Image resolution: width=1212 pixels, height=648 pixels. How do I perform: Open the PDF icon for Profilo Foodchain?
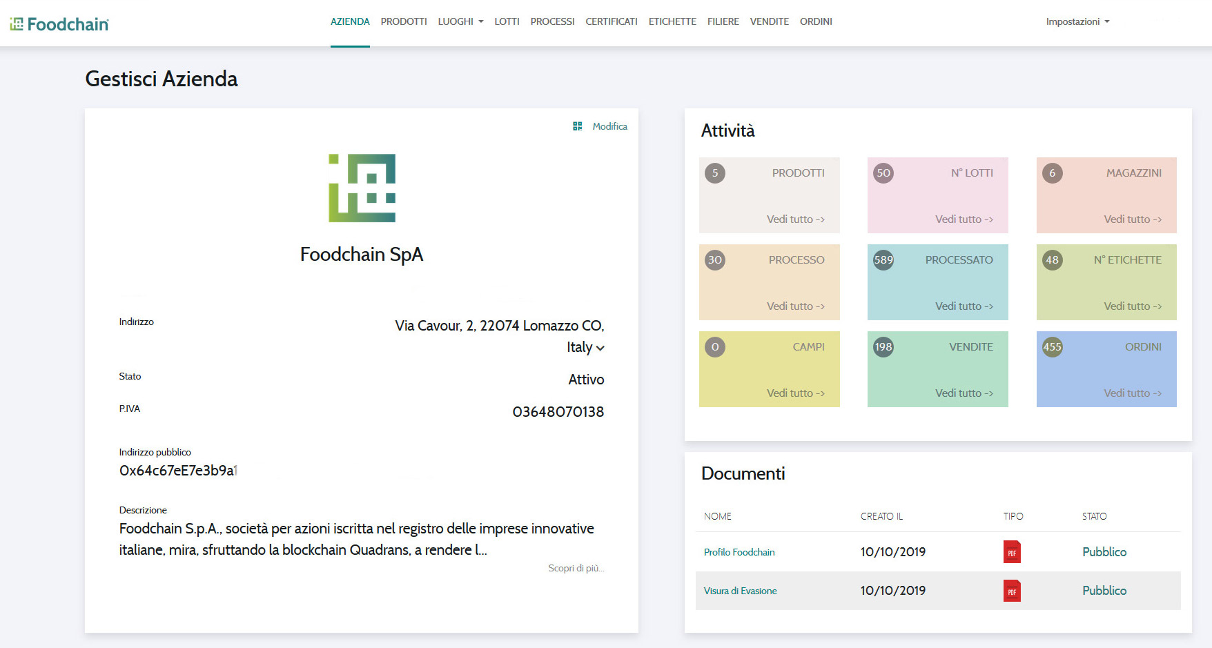[x=1012, y=552]
